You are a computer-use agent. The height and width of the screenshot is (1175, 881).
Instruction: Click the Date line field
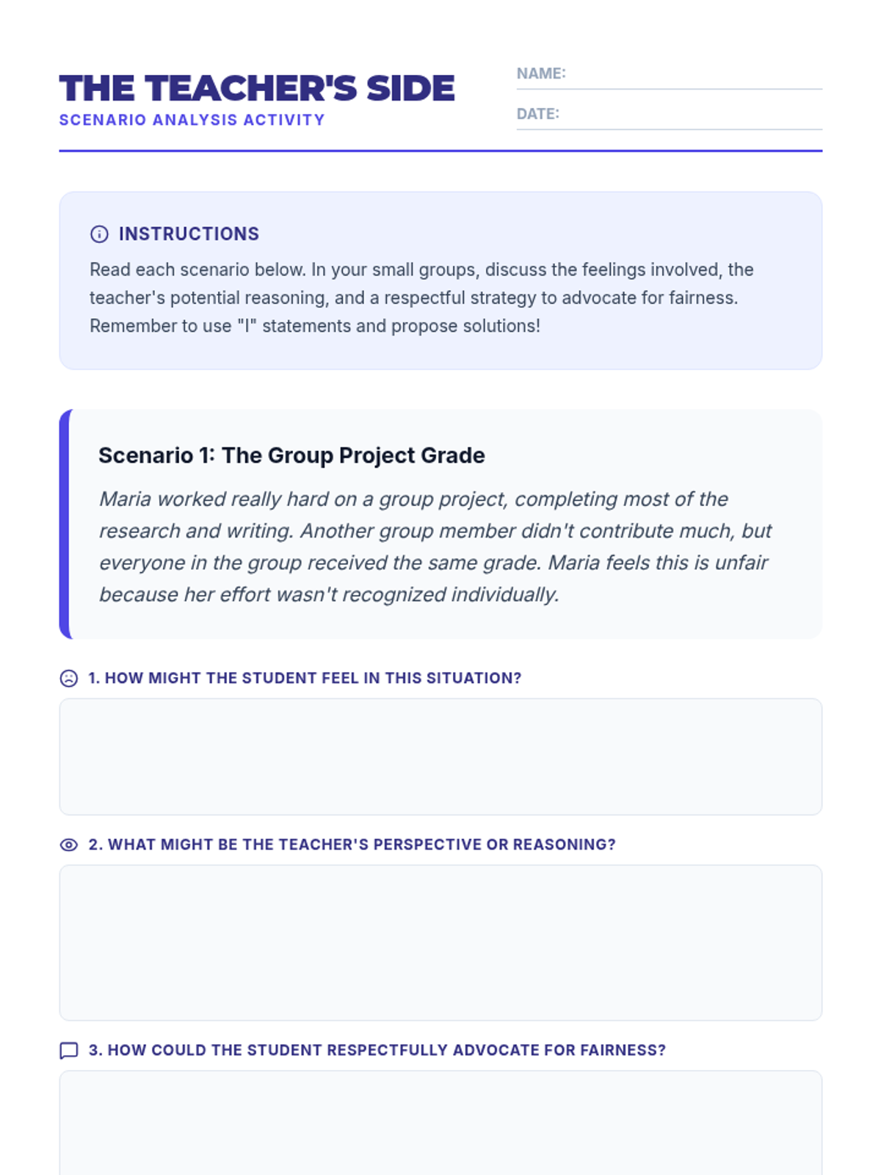669,115
